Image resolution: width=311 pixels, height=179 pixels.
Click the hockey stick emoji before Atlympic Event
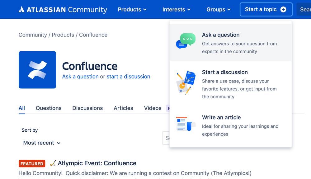[53, 163]
